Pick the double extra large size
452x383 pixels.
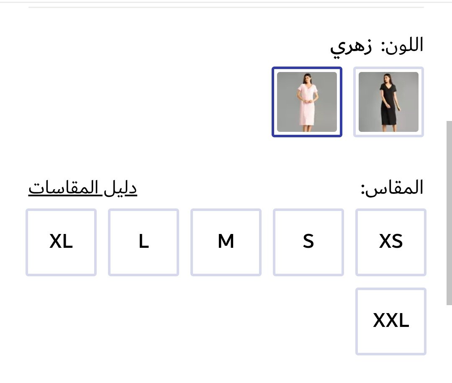click(391, 321)
